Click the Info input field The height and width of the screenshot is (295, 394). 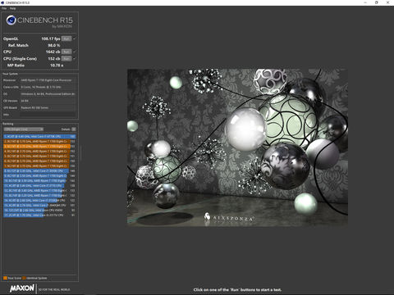(48, 115)
